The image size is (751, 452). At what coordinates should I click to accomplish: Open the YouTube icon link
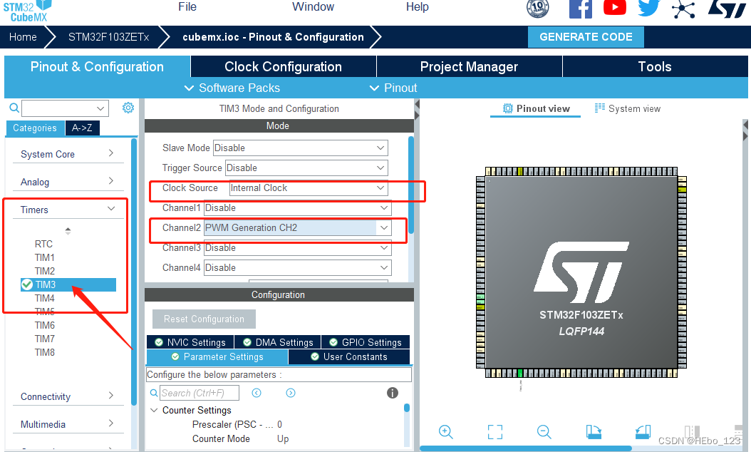pyautogui.click(x=614, y=8)
